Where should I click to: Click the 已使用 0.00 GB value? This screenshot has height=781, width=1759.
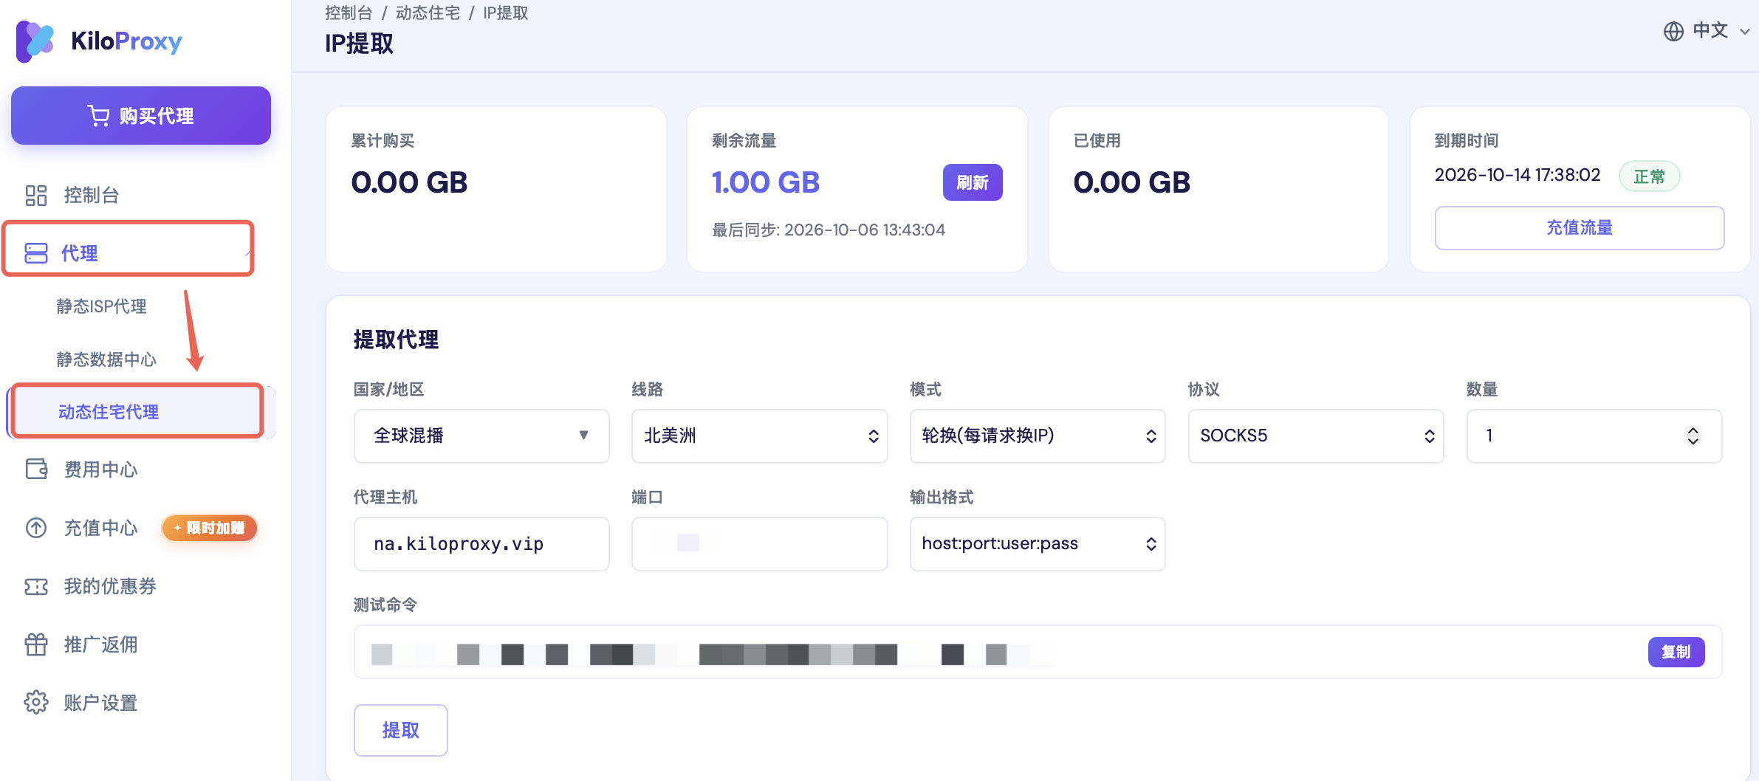click(1131, 182)
